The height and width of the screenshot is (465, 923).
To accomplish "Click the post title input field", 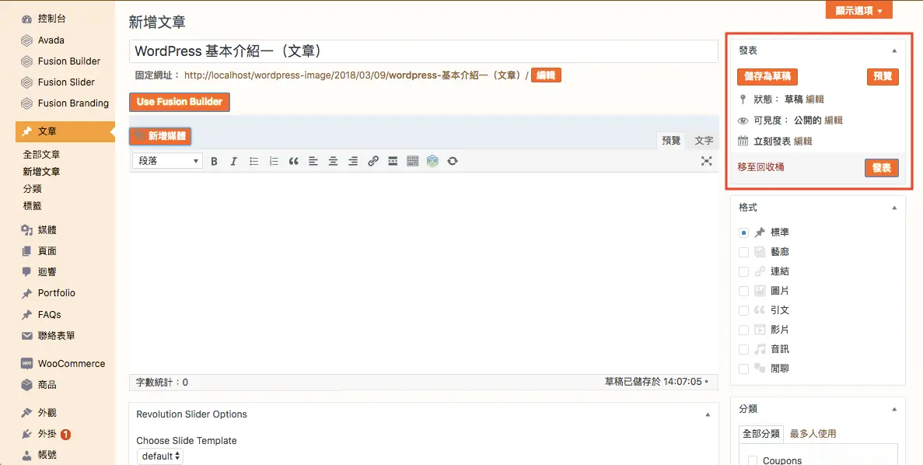I will pyautogui.click(x=424, y=51).
